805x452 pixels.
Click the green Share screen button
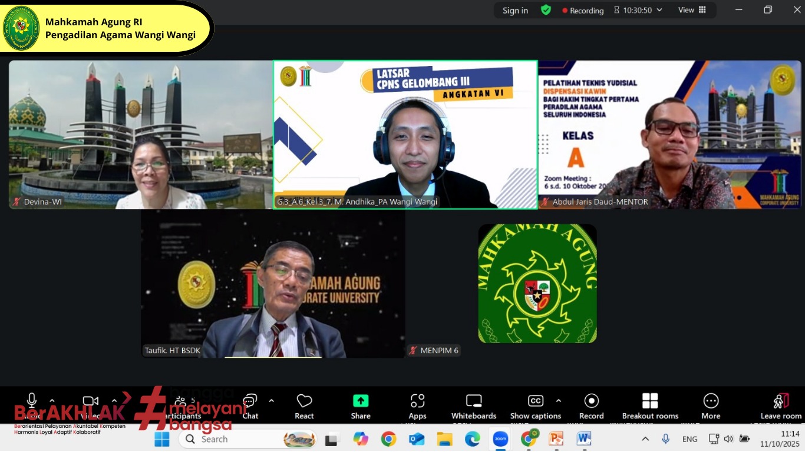click(x=361, y=406)
